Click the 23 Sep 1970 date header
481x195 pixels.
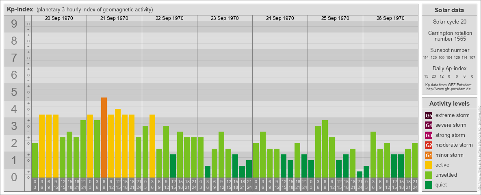(225, 18)
